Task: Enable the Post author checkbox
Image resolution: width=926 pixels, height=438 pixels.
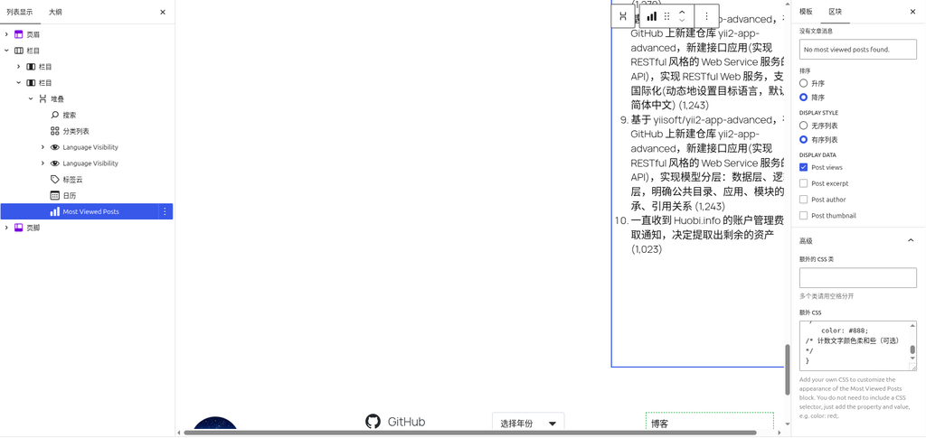Action: point(803,200)
